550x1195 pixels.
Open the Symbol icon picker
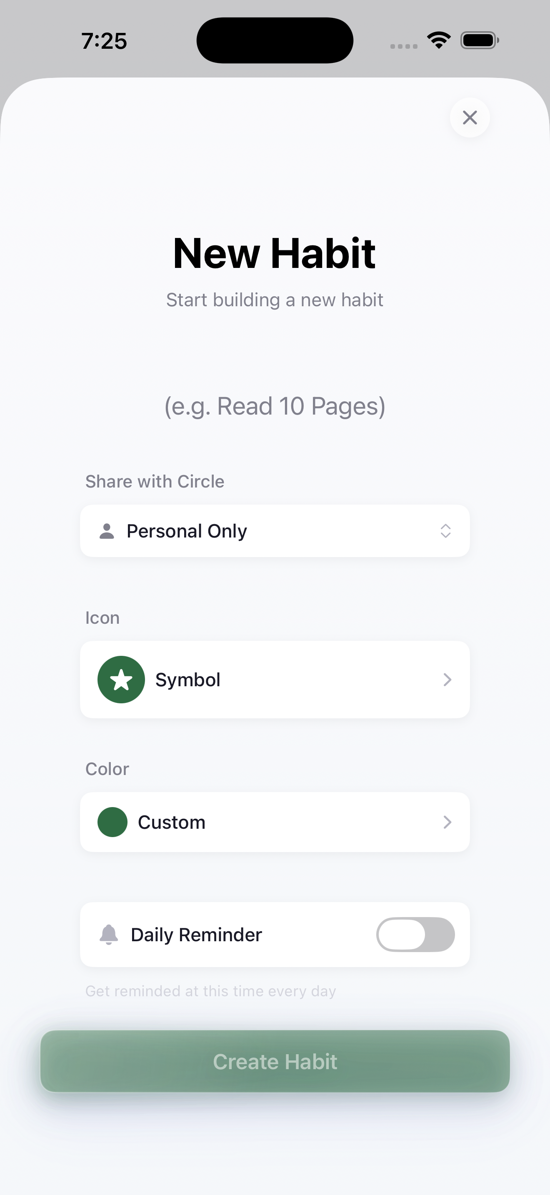pyautogui.click(x=275, y=679)
